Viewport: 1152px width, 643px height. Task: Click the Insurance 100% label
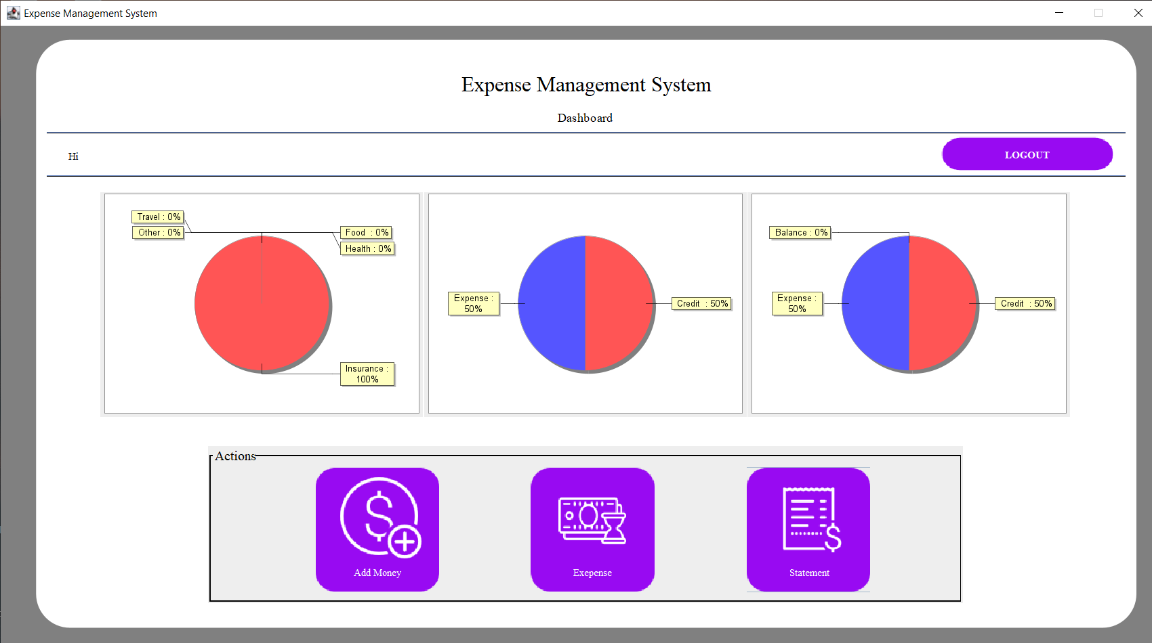[367, 374]
